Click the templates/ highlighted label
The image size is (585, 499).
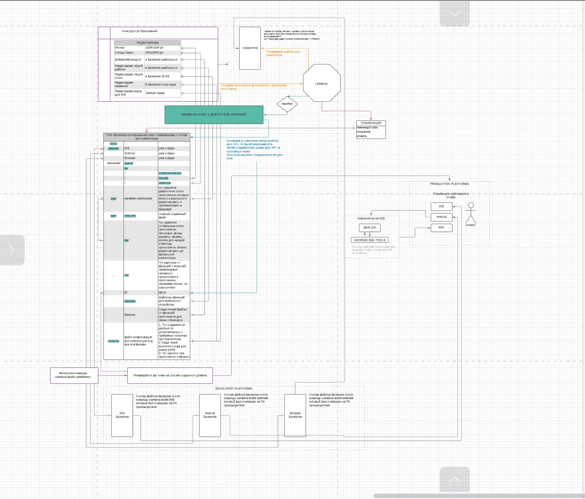coord(130,301)
